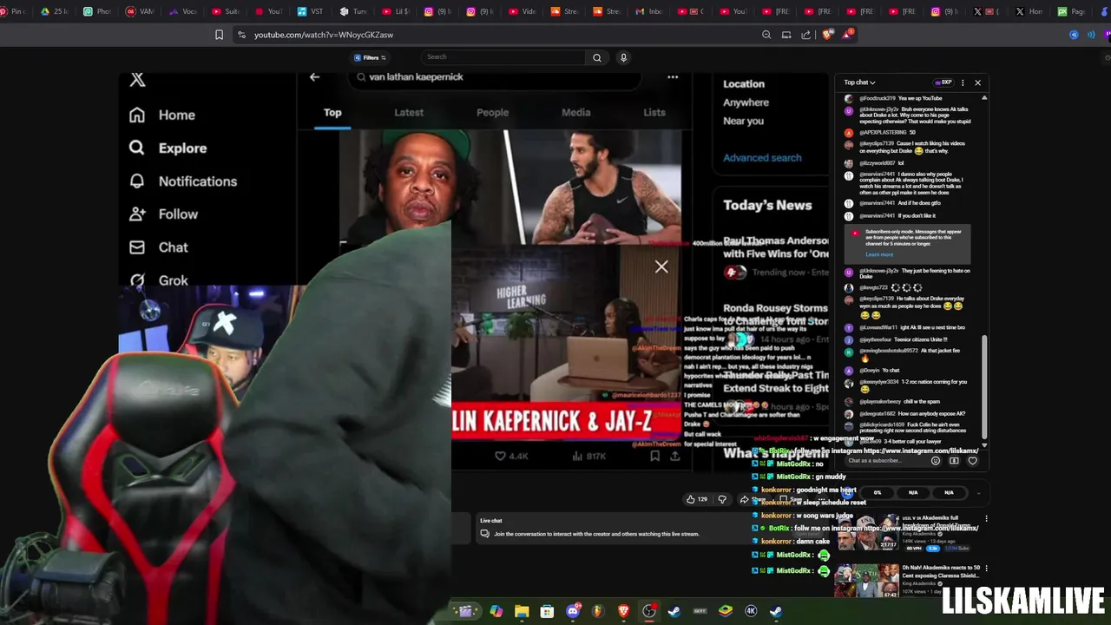Click the YouTube search input field
The width and height of the screenshot is (1111, 625).
503,57
